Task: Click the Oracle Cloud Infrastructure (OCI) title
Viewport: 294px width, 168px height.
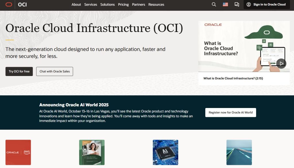Action: click(x=94, y=28)
